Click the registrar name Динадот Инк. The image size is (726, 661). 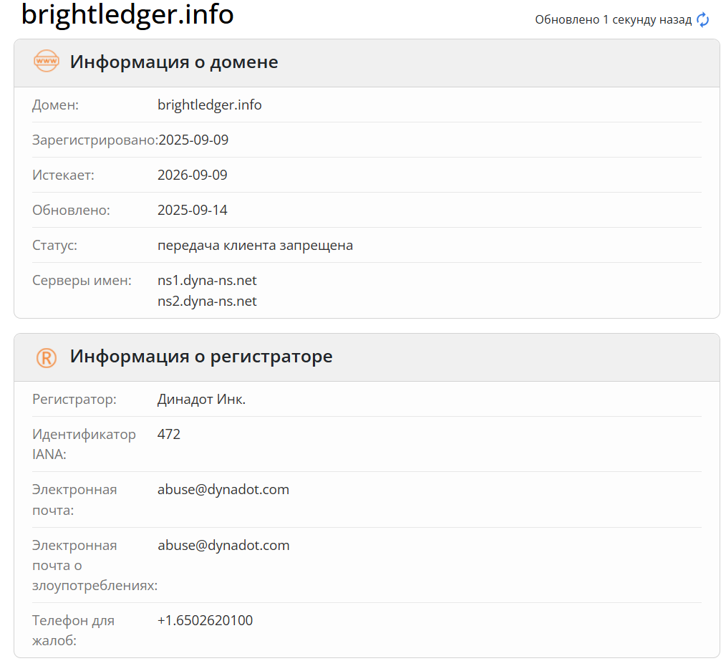pyautogui.click(x=201, y=399)
